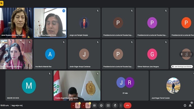Click muted mic icon on Ana Maria Velarde tile
194x109 pixels.
(x=64, y=42)
